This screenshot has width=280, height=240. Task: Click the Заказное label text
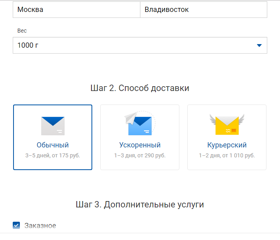[40, 226]
